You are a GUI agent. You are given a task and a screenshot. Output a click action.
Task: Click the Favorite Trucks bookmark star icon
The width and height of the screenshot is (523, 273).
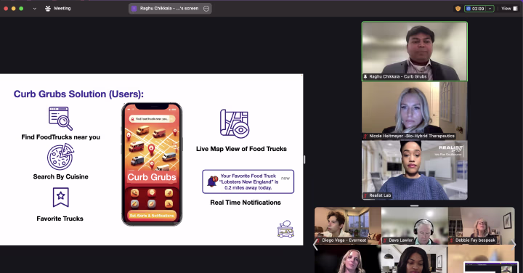coord(61,197)
